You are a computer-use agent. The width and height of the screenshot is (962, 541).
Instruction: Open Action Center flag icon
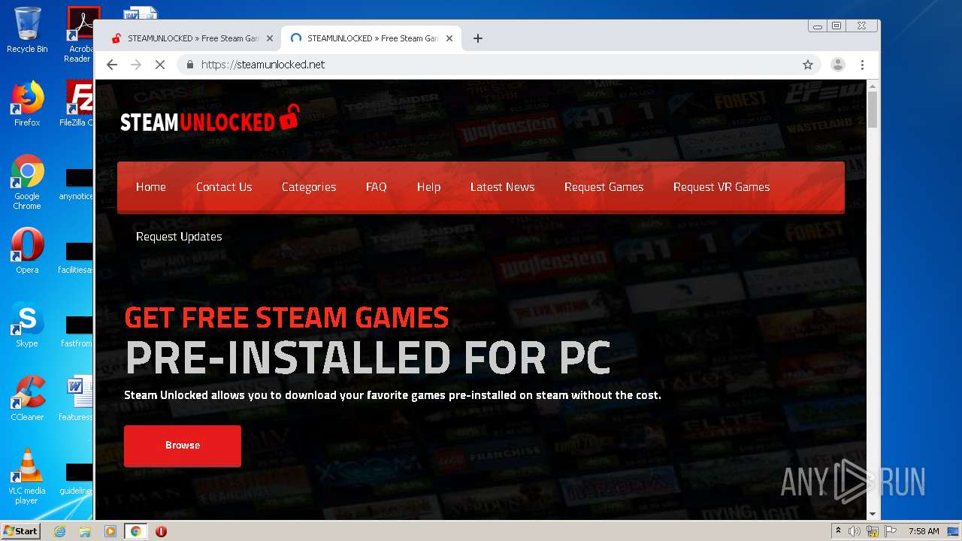891,531
